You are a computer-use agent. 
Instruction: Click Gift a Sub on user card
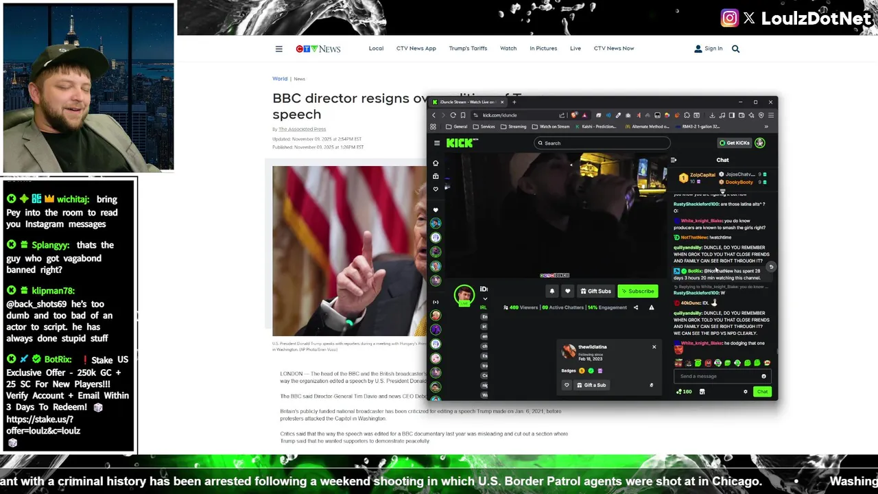[592, 385]
